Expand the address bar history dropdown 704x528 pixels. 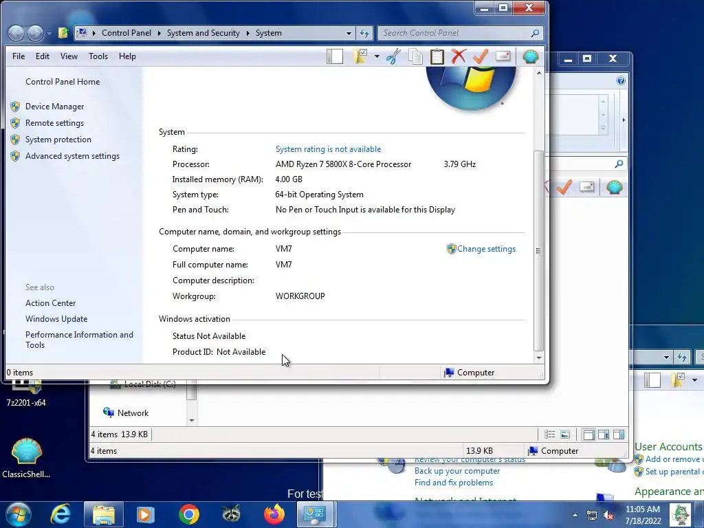pos(349,33)
